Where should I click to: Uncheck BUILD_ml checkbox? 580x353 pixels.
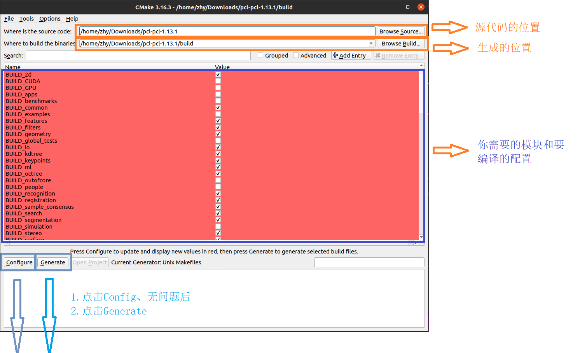pos(218,167)
